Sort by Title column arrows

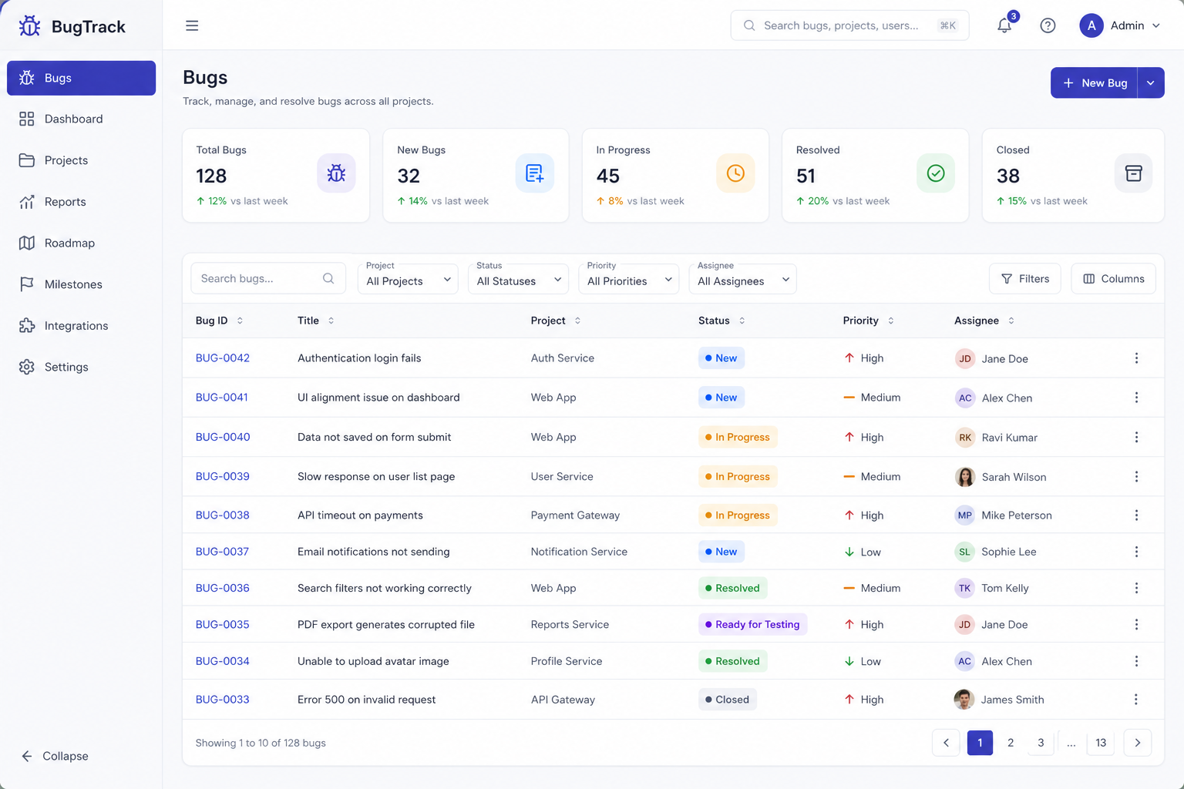[331, 321]
